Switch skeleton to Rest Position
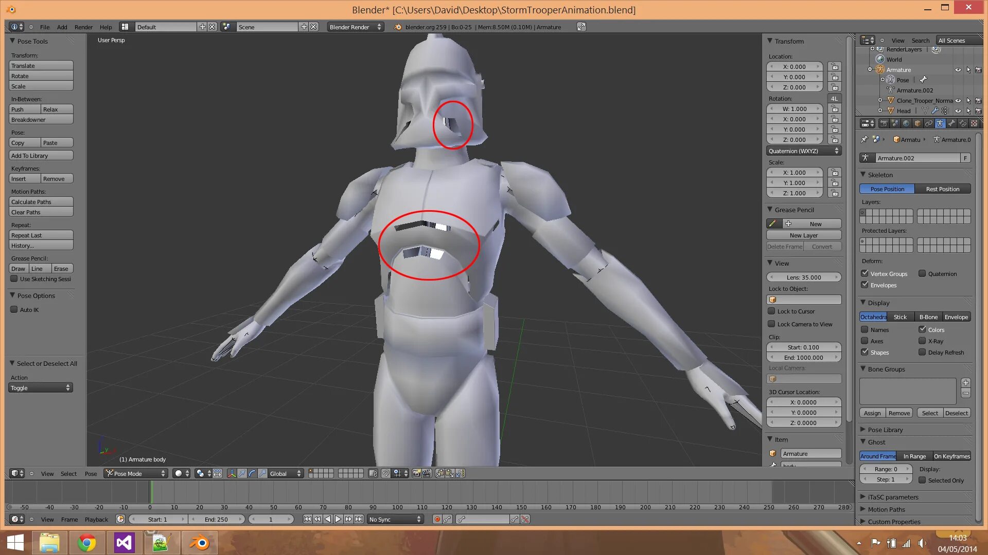988x555 pixels. coord(942,189)
